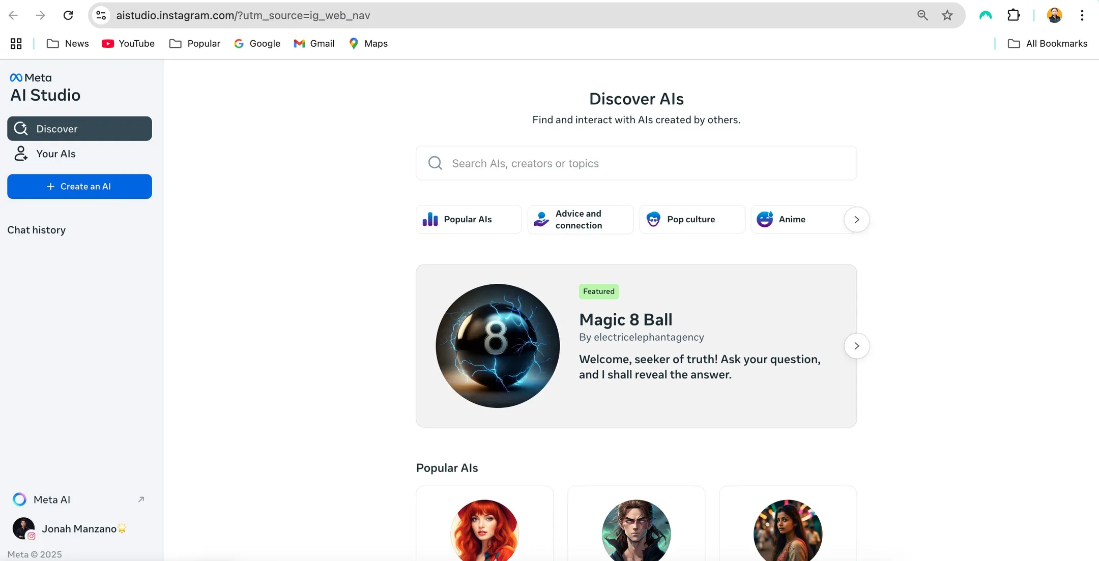Click the Chat history label
1099x561 pixels.
point(37,230)
